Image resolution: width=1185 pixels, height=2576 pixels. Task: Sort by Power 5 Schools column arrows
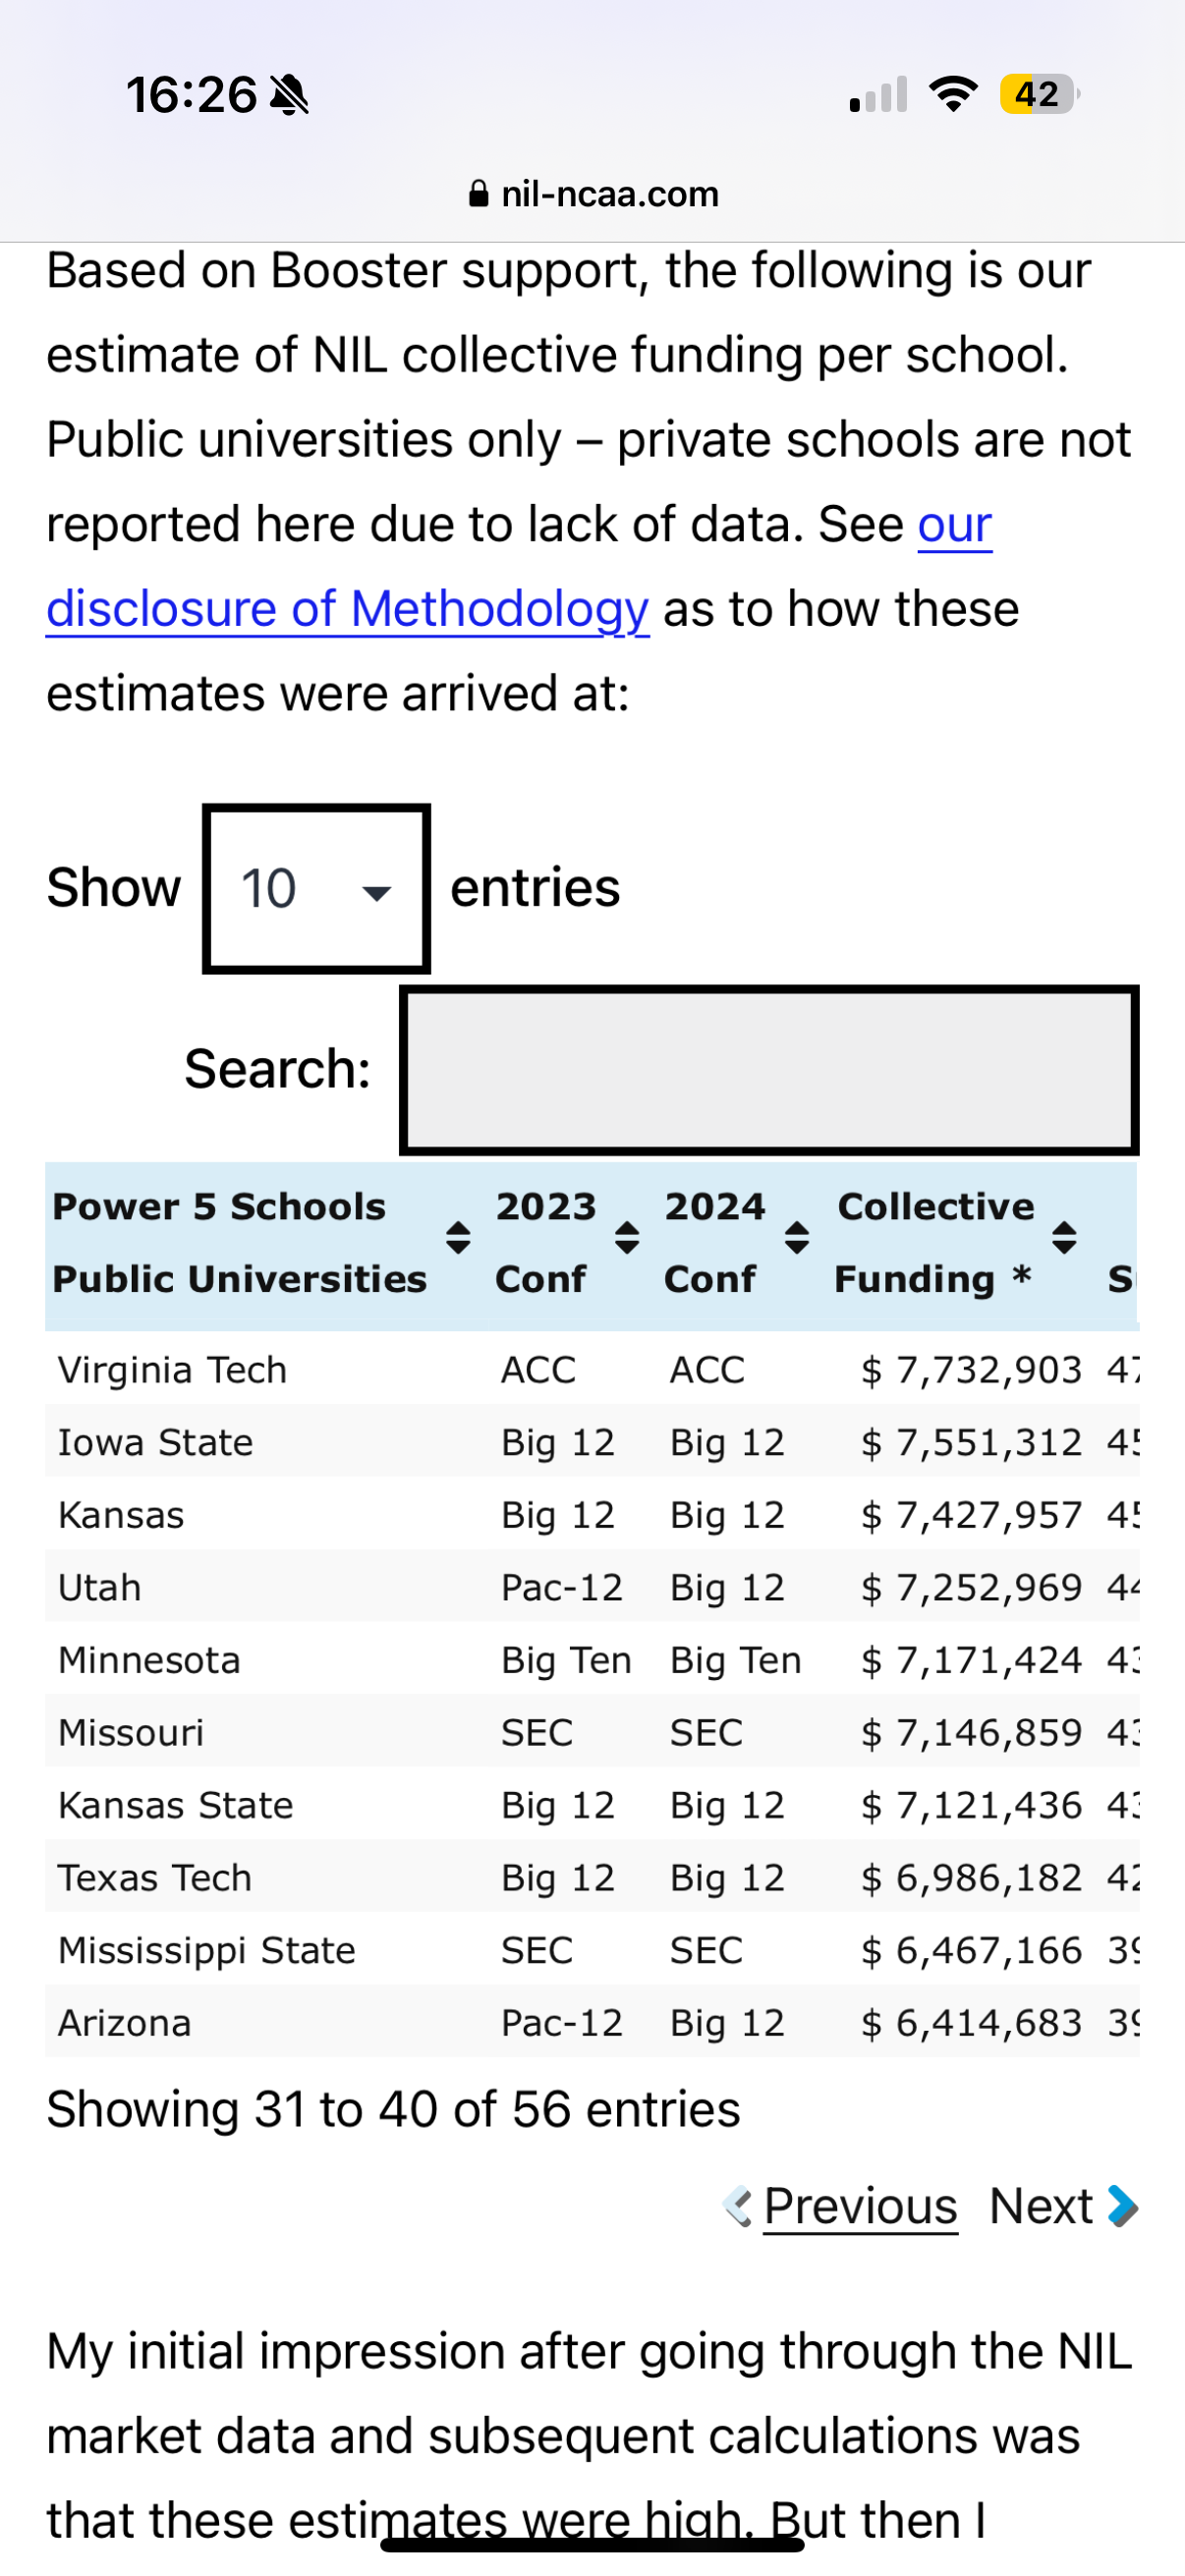point(458,1238)
